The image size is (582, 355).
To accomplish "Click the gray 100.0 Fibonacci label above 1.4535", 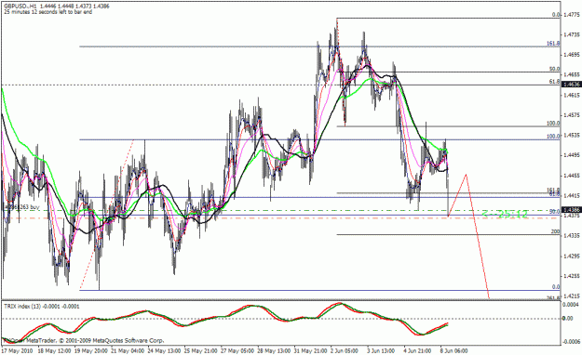I will [x=553, y=124].
